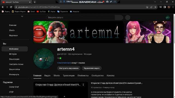Switch to the channel Shorts tab
This screenshot has height=98, width=175.
click(x=57, y=76)
